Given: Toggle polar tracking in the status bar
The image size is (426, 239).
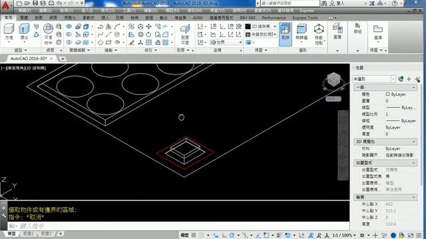Looking at the screenshot, I should point(232,235).
